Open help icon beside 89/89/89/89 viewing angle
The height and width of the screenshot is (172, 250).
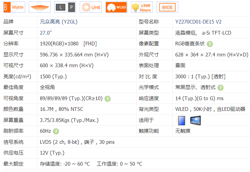tap(108, 99)
